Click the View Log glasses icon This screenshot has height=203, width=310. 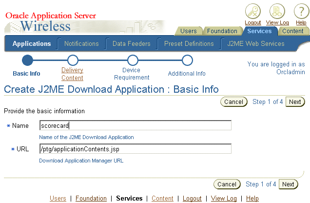277,11
